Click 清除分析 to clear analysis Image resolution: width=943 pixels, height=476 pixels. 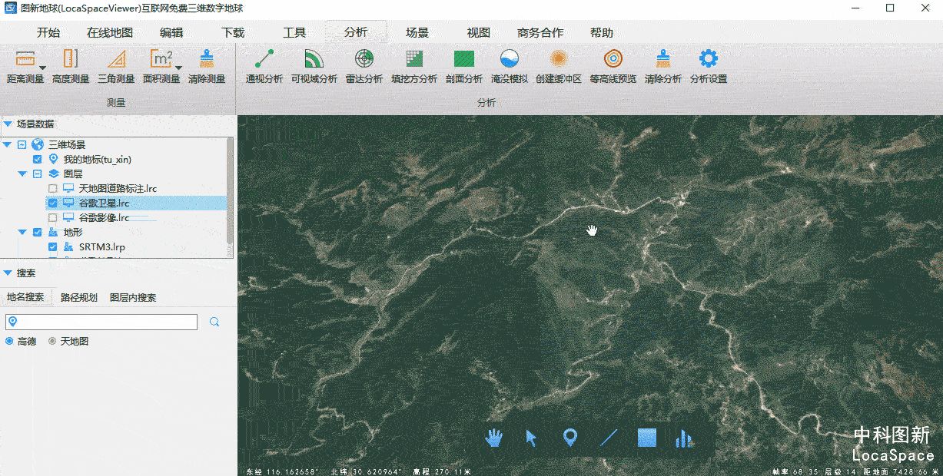coord(662,66)
